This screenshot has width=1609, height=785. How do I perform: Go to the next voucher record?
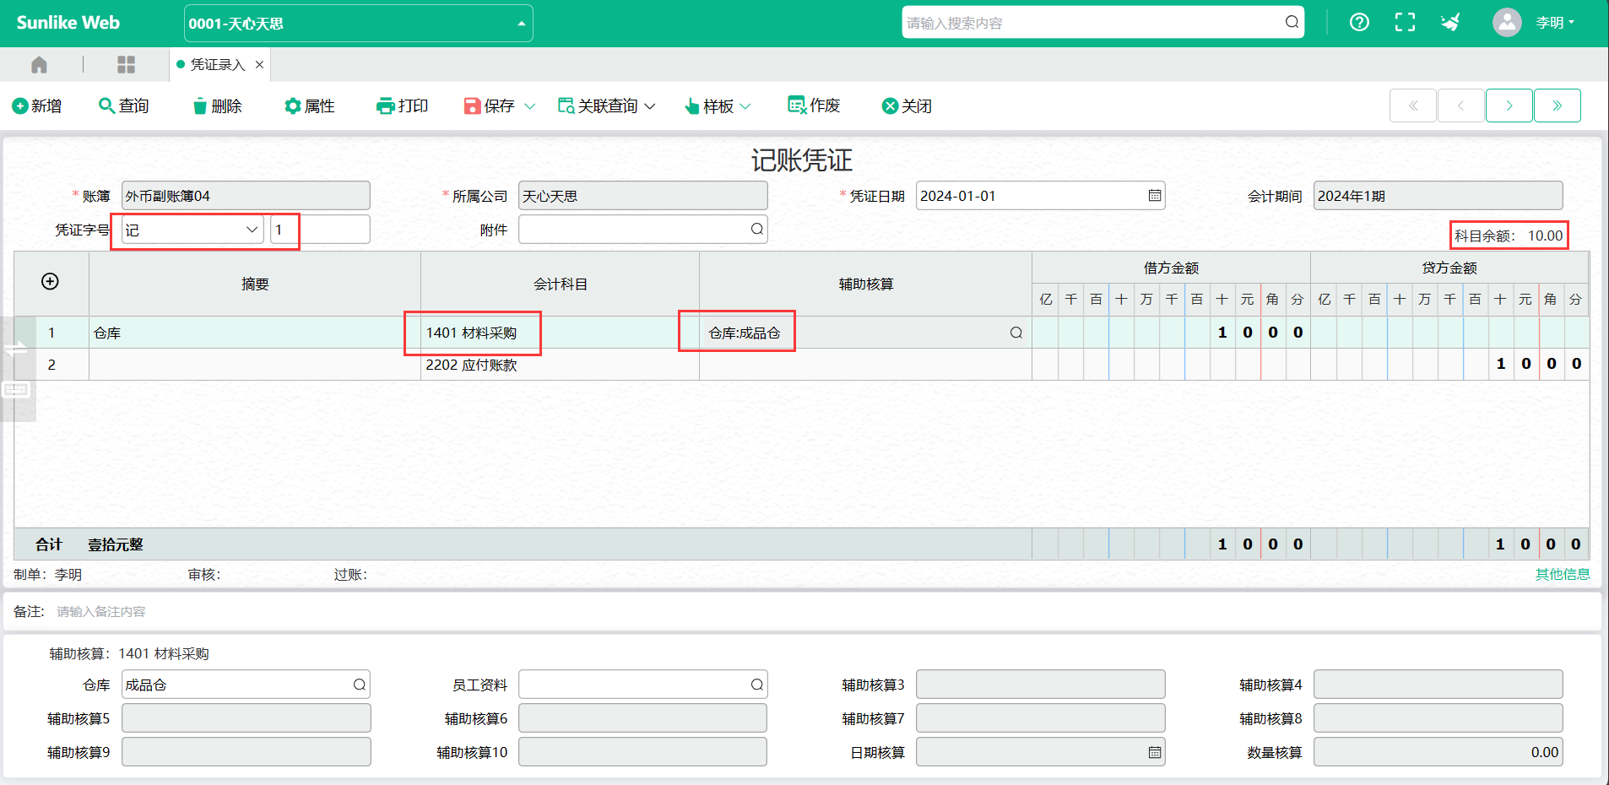(x=1509, y=106)
